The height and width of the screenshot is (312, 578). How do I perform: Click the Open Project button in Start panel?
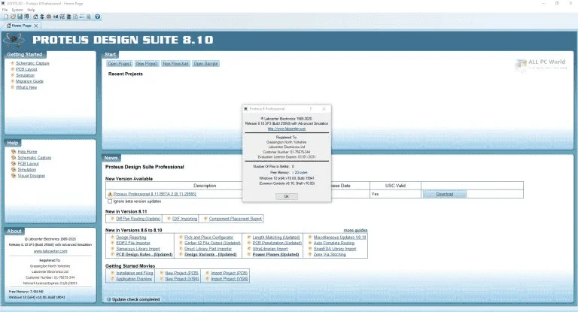tap(120, 64)
